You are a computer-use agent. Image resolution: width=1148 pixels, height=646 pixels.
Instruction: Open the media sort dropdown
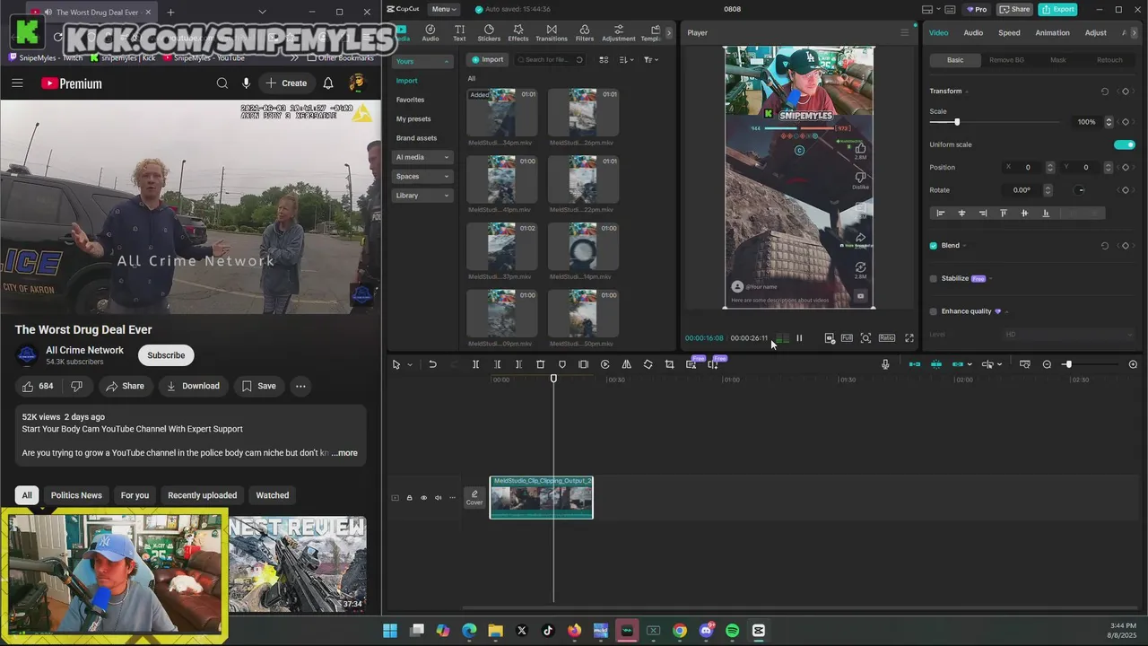pyautogui.click(x=626, y=60)
